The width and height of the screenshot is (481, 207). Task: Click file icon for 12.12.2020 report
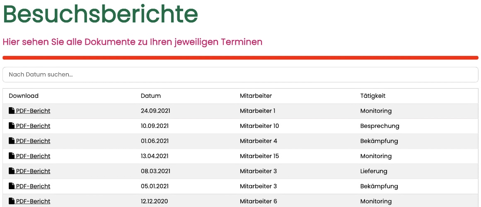(x=12, y=201)
